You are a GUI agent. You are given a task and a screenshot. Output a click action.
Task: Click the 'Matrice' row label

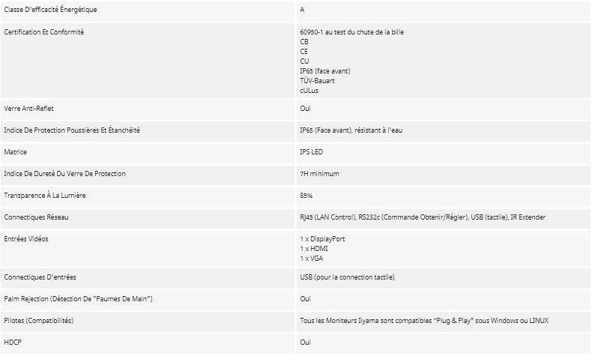tap(16, 152)
